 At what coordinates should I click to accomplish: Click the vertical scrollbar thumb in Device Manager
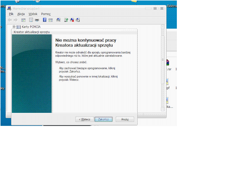tap(163, 60)
